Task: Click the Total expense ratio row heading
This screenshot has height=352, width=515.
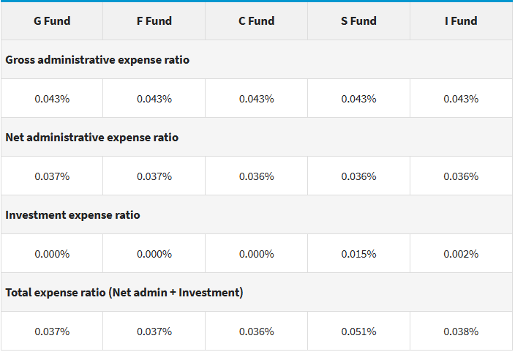Action: point(124,293)
